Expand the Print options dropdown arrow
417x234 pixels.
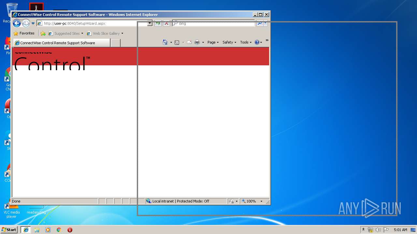pos(203,43)
